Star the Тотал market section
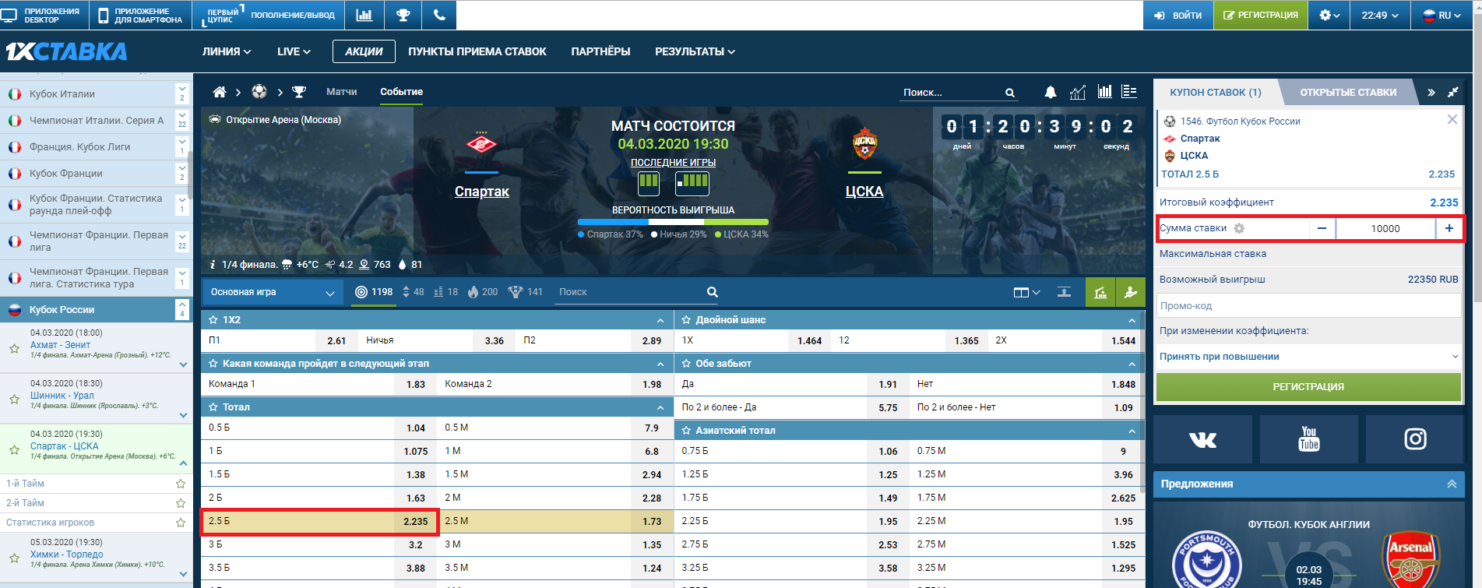This screenshot has height=588, width=1482. tap(213, 407)
